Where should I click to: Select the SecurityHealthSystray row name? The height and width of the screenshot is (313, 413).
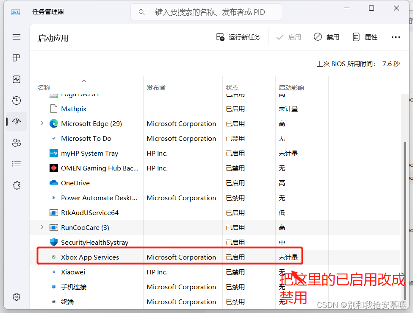tap(94, 242)
